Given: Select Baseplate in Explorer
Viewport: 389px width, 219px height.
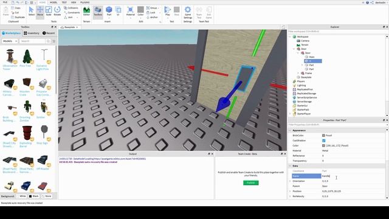Looking at the screenshot, I should click(306, 77).
